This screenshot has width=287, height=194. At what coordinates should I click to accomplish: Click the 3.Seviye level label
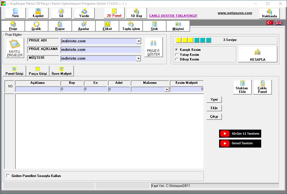pos(230,40)
